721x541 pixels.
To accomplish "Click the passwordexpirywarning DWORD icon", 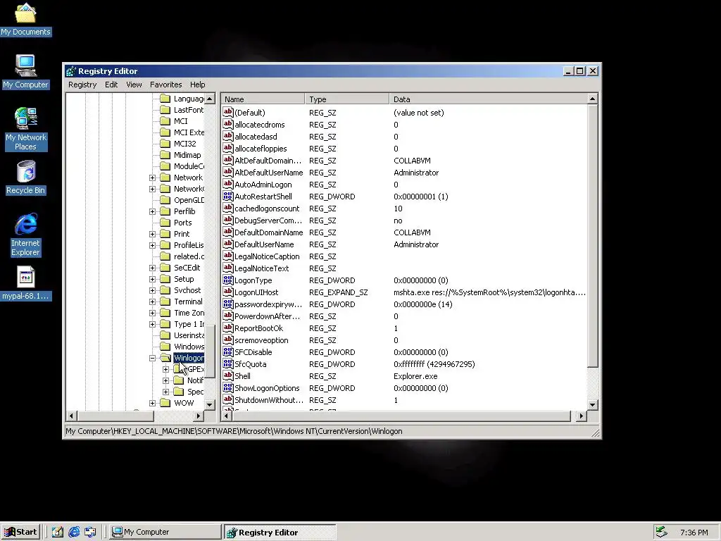I will pos(227,304).
